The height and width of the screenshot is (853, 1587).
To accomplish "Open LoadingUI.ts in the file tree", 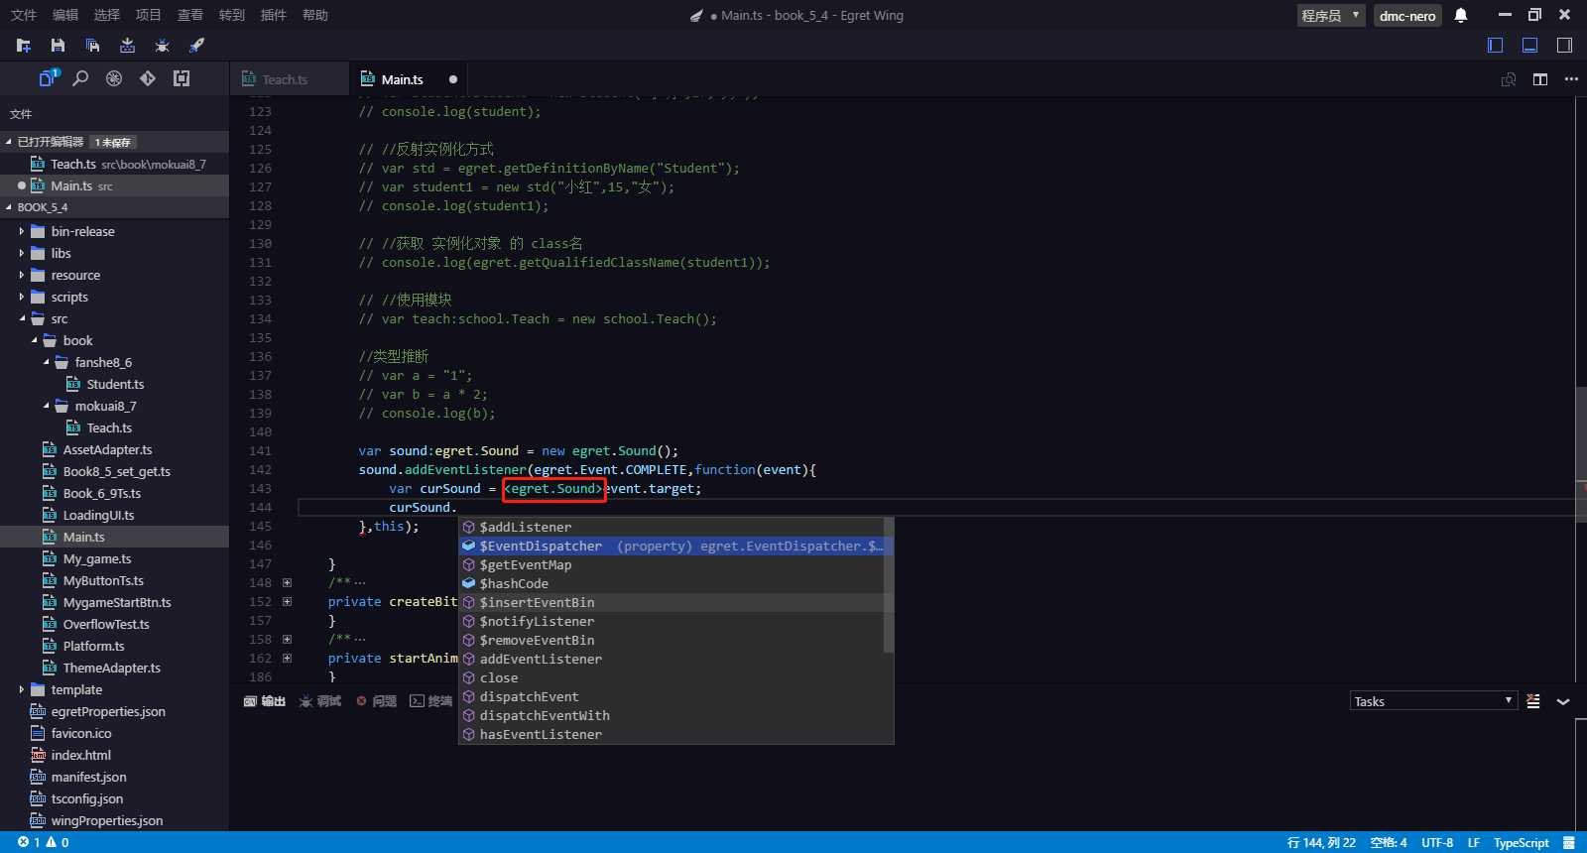I will tap(98, 515).
